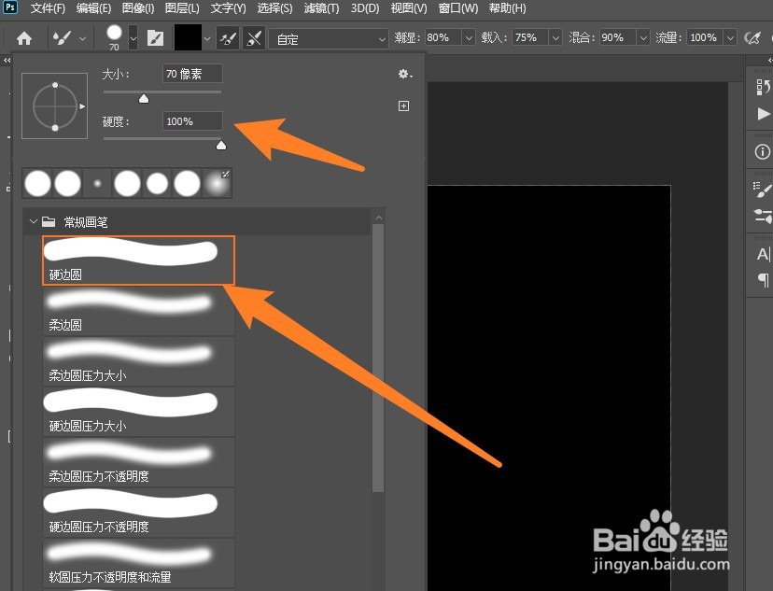The image size is (773, 591).
Task: Open the Paragraph panel icon
Action: tap(763, 280)
